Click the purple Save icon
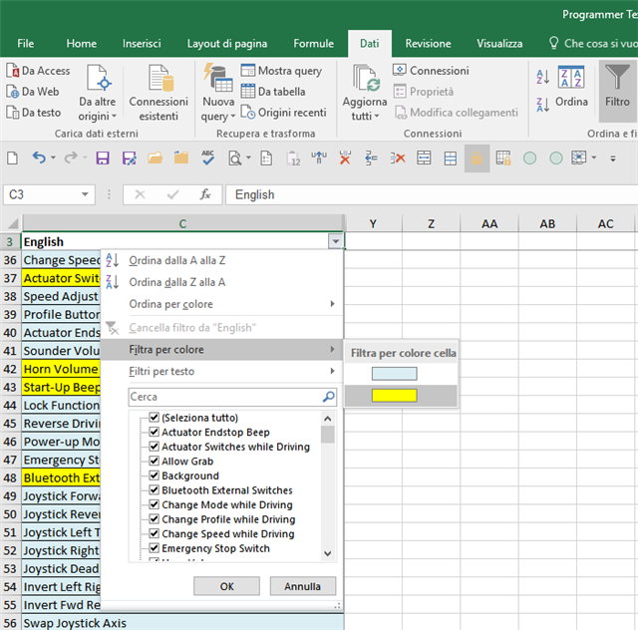Image resolution: width=638 pixels, height=630 pixels. [103, 157]
